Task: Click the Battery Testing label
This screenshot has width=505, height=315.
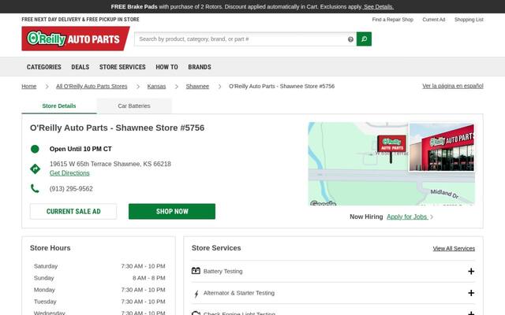Action: tap(223, 271)
